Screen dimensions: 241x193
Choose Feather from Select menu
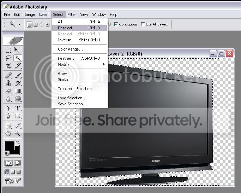[x=79, y=58]
